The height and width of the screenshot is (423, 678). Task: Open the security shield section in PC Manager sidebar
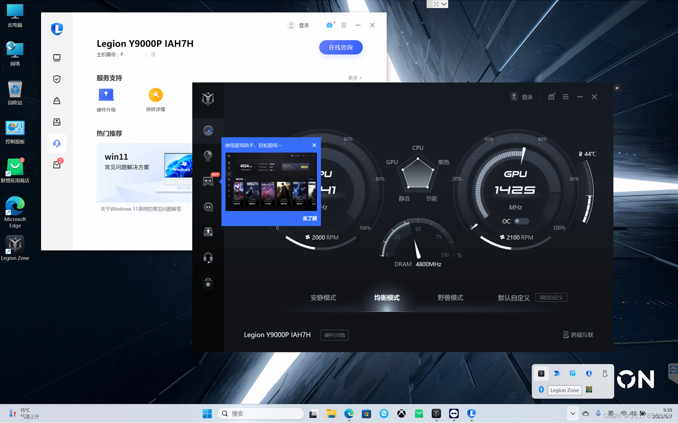[x=57, y=79]
